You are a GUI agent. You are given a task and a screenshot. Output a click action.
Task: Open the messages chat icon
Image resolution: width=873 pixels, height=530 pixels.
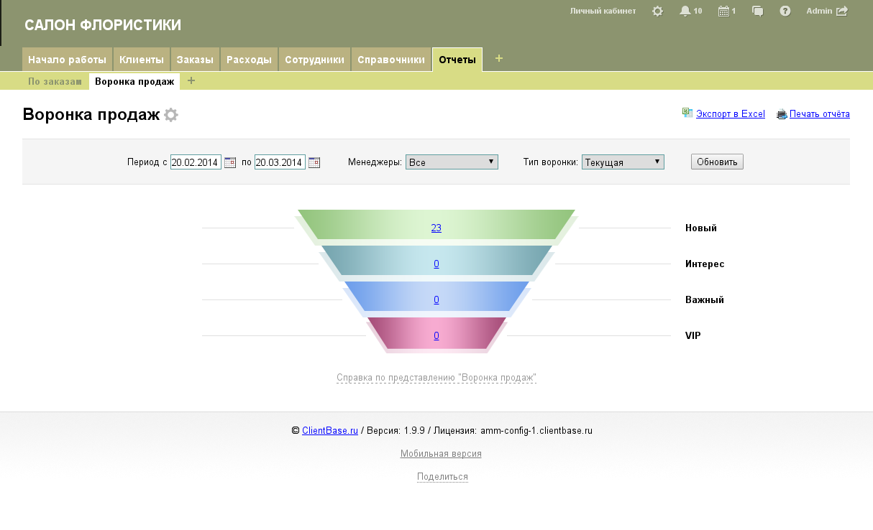[757, 11]
